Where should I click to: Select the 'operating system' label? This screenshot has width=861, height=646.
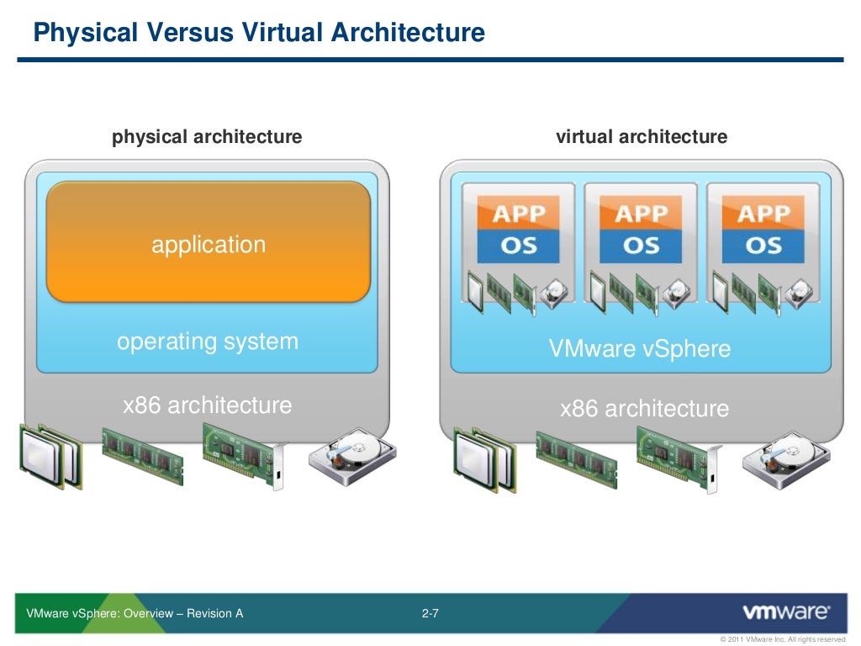click(208, 342)
